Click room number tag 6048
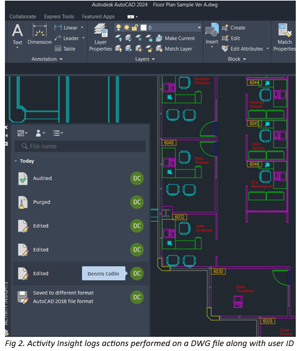This screenshot has width=297, height=351. (169, 143)
